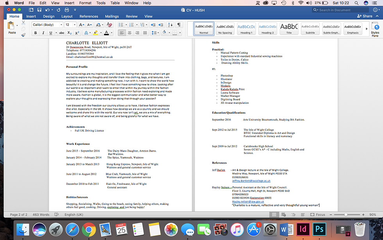
Task: Clear all formatting eraser icon
Action: (x=109, y=25)
